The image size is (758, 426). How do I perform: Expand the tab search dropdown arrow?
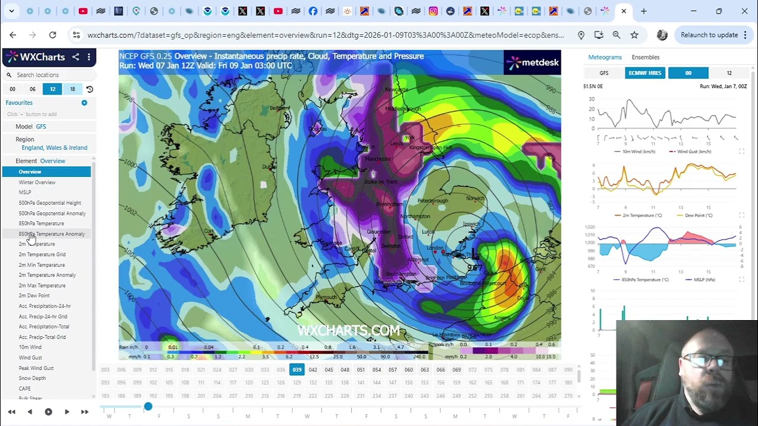pos(11,11)
